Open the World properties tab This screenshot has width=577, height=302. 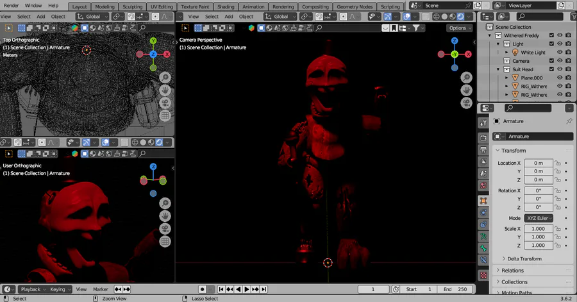pos(483,185)
